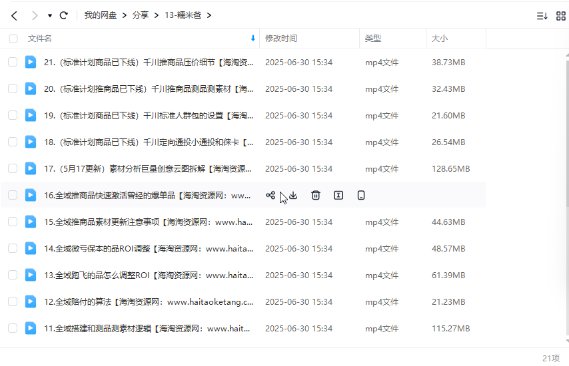Open the sort order menu icon
The width and height of the screenshot is (569, 366).
[542, 16]
